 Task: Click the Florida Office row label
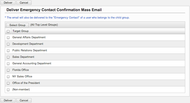pyautogui.click(x=20, y=70)
